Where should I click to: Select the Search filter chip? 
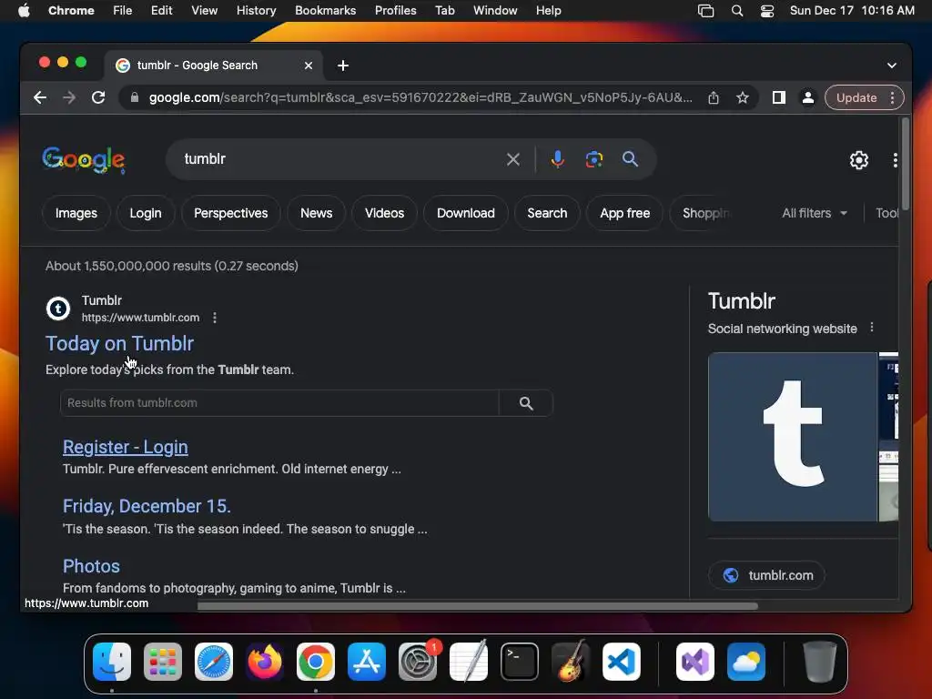click(x=547, y=213)
